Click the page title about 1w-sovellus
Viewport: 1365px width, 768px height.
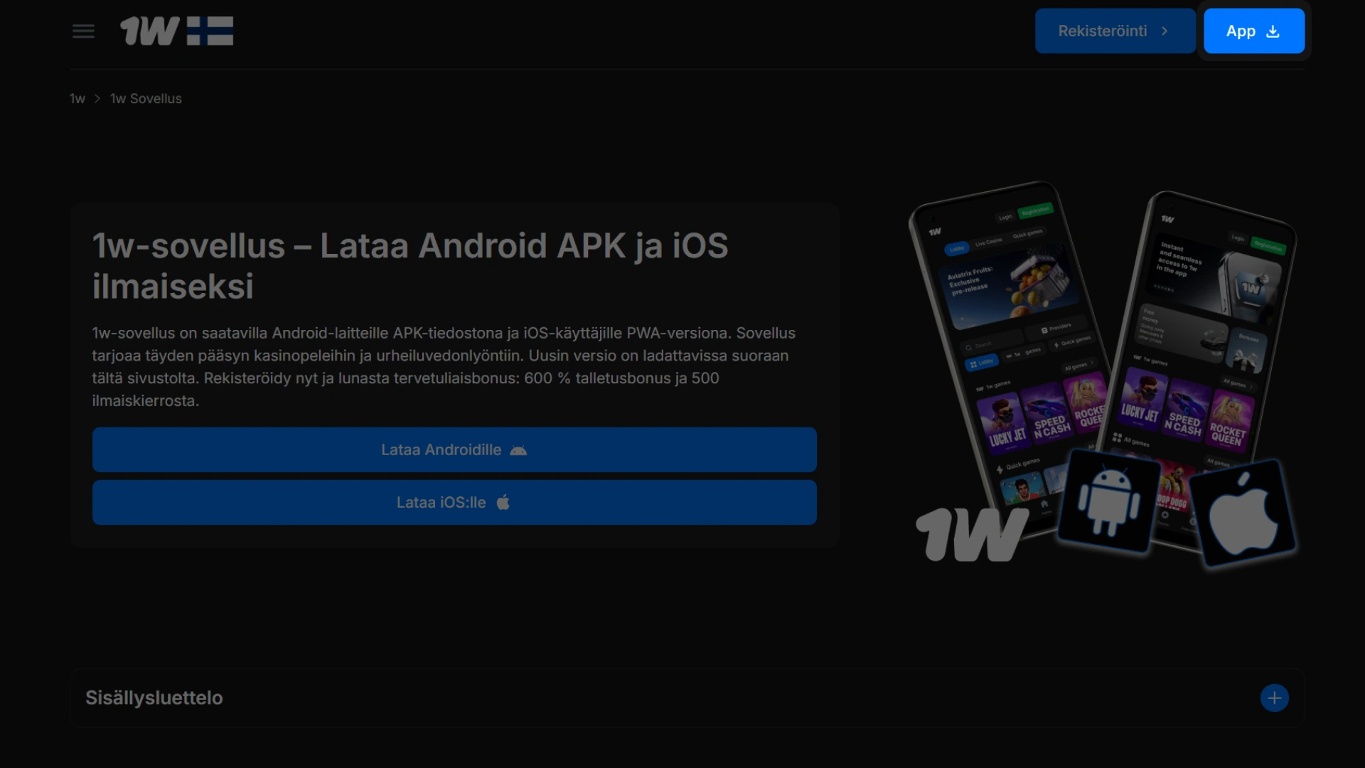click(410, 266)
